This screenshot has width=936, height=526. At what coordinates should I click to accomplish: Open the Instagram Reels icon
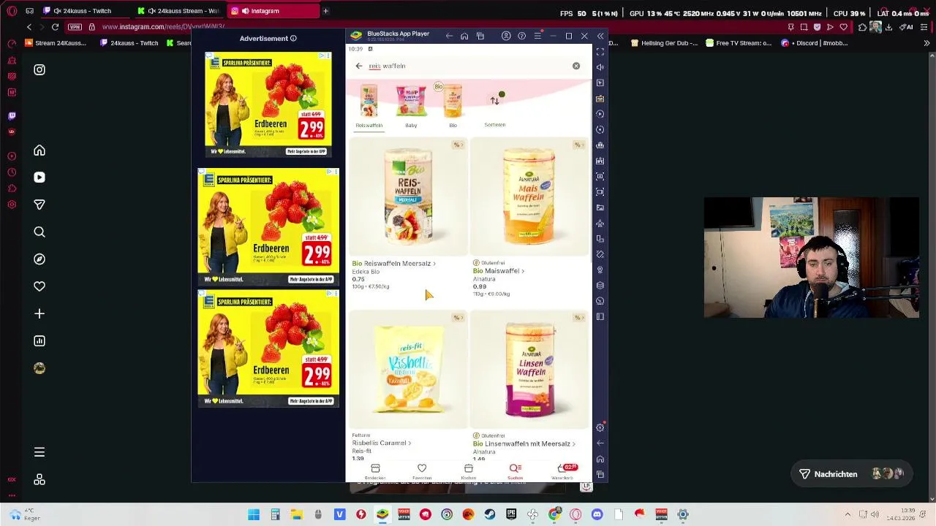(x=39, y=178)
